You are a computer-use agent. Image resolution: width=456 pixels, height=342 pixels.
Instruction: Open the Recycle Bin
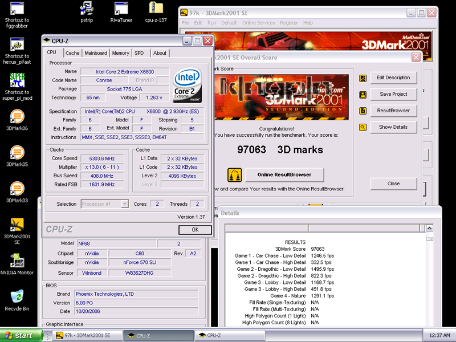(x=17, y=300)
